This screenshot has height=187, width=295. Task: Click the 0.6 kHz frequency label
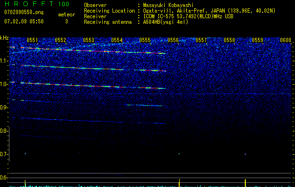[4, 178]
